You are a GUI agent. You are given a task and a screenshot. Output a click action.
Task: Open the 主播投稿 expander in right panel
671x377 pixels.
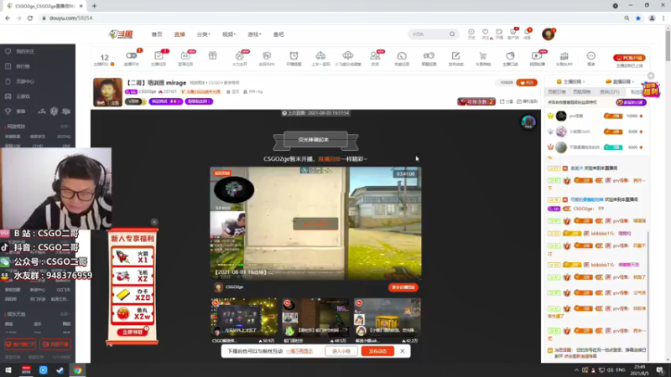(x=571, y=81)
